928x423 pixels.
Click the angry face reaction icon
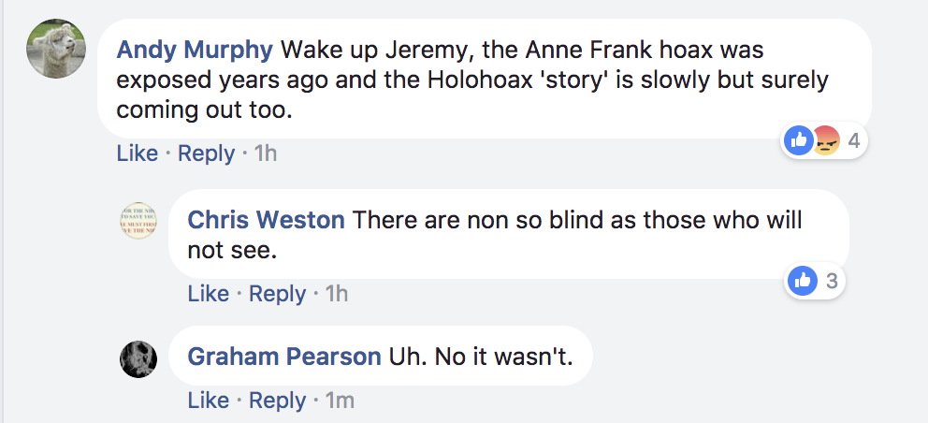click(x=825, y=141)
